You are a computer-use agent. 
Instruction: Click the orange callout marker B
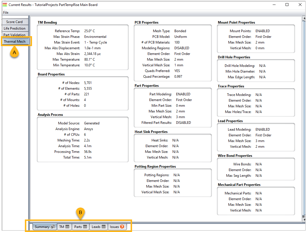(81, 212)
